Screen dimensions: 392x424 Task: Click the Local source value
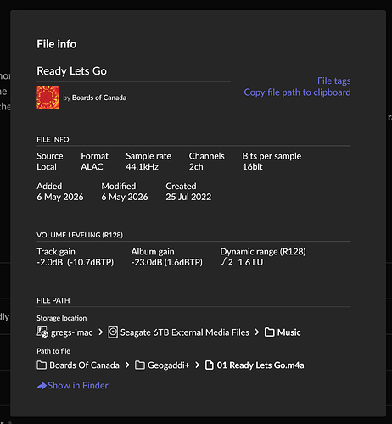click(x=47, y=167)
